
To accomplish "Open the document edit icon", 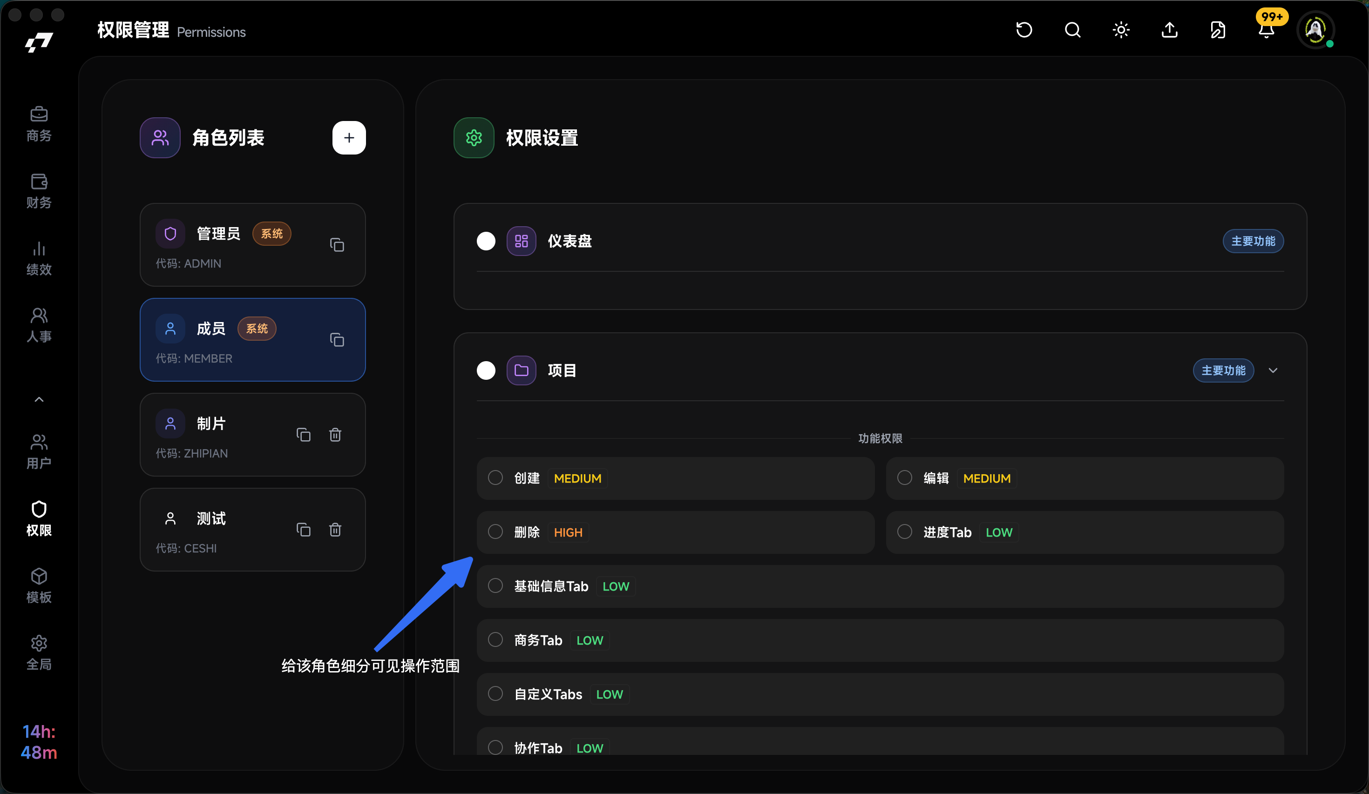I will coord(1218,30).
